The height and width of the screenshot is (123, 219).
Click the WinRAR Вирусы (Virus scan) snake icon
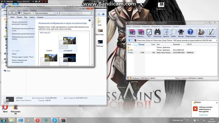201,33
